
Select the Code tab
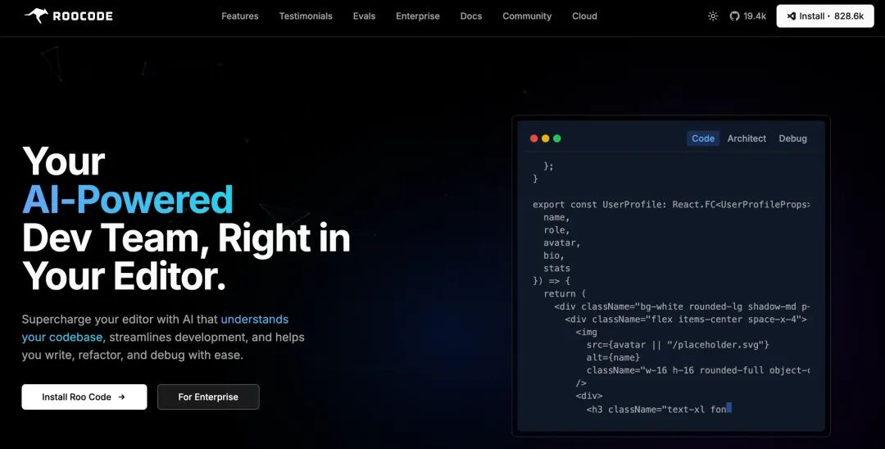[703, 138]
